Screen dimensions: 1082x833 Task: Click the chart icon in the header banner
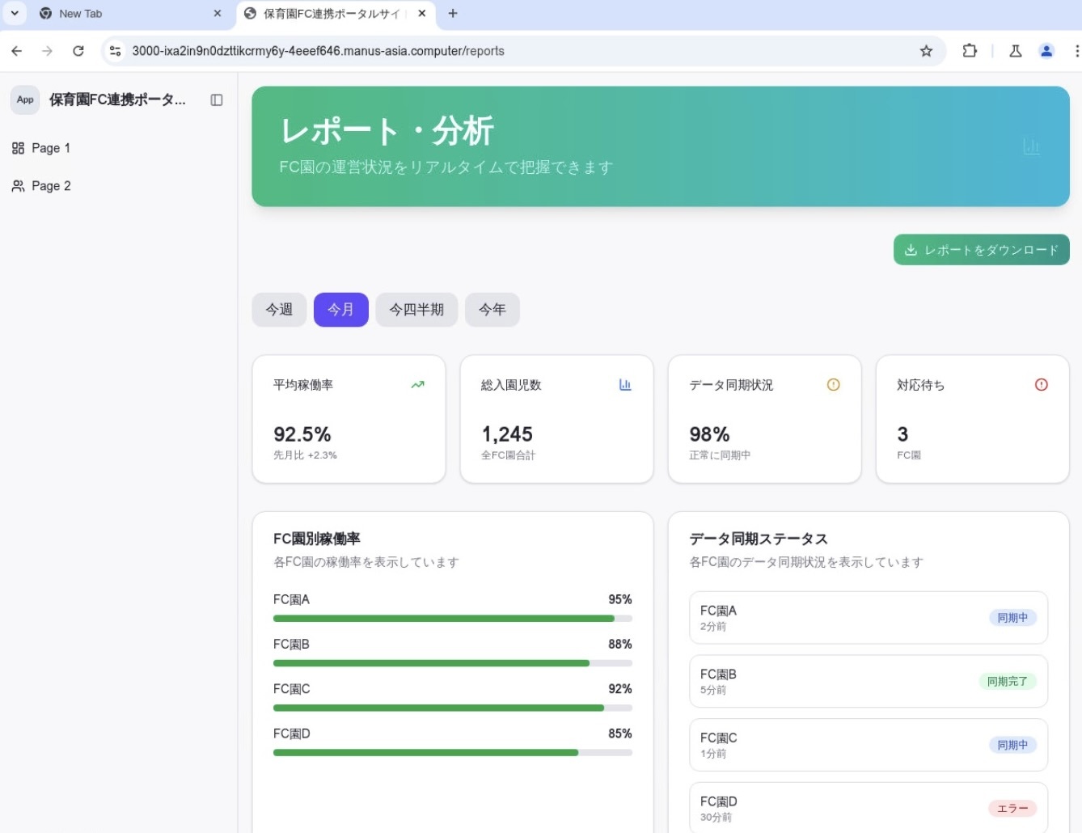(1031, 146)
